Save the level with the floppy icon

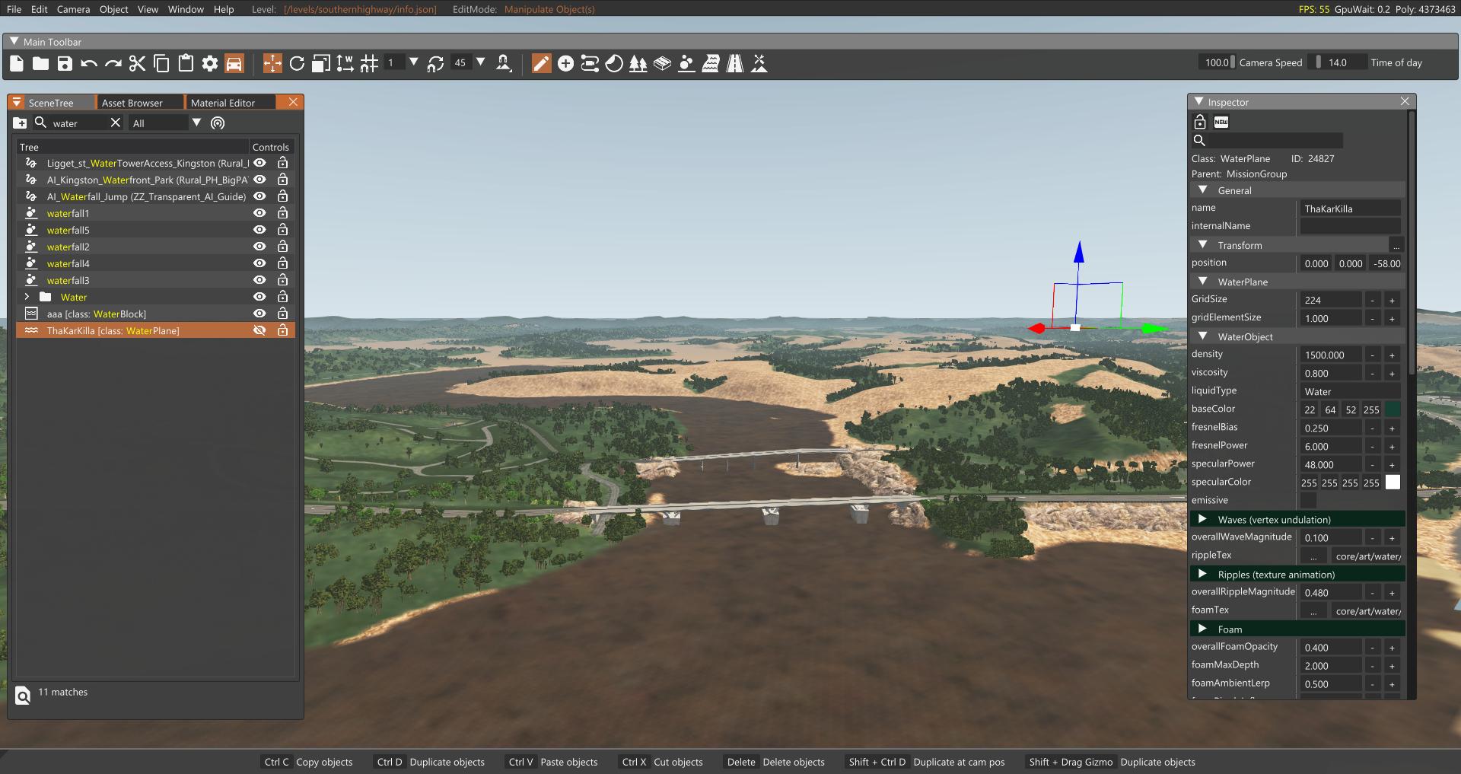pos(65,64)
